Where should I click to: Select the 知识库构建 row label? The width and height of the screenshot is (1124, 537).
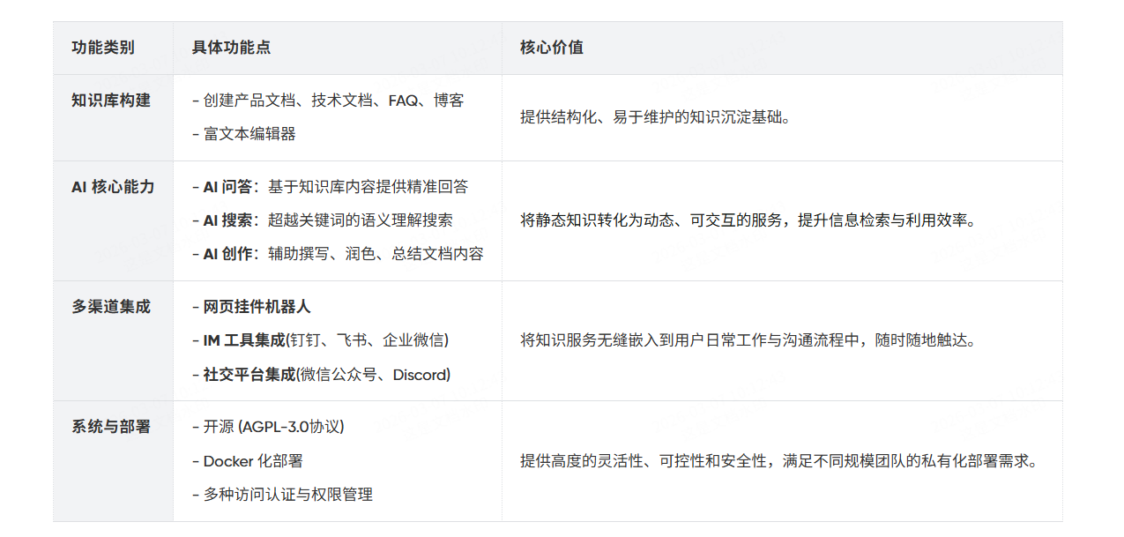[96, 101]
